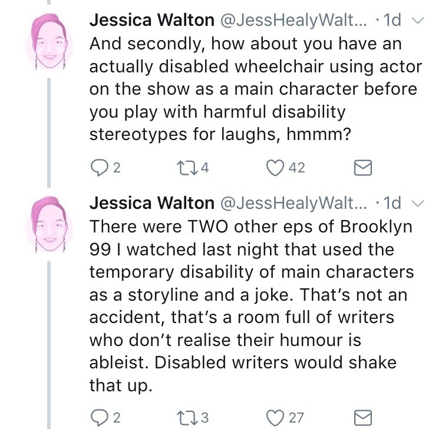Like the tweet with 27 likes

[276, 417]
